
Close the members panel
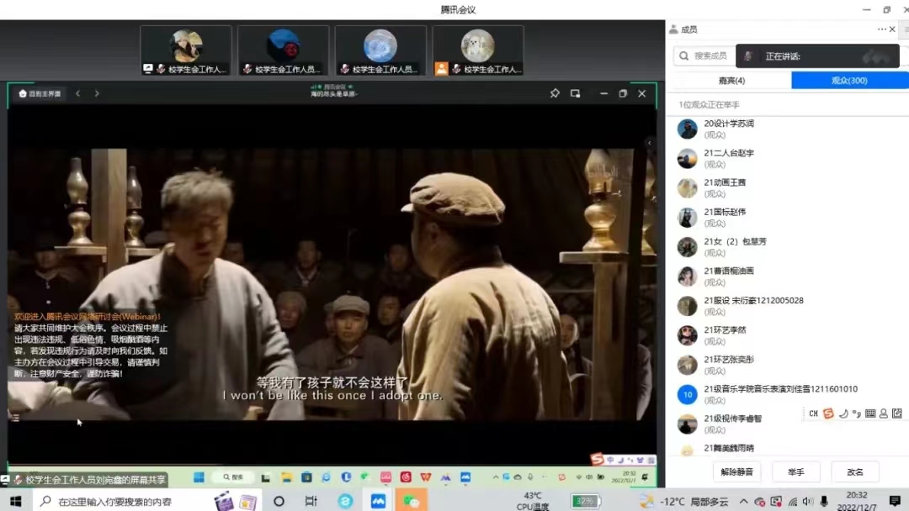tap(892, 29)
